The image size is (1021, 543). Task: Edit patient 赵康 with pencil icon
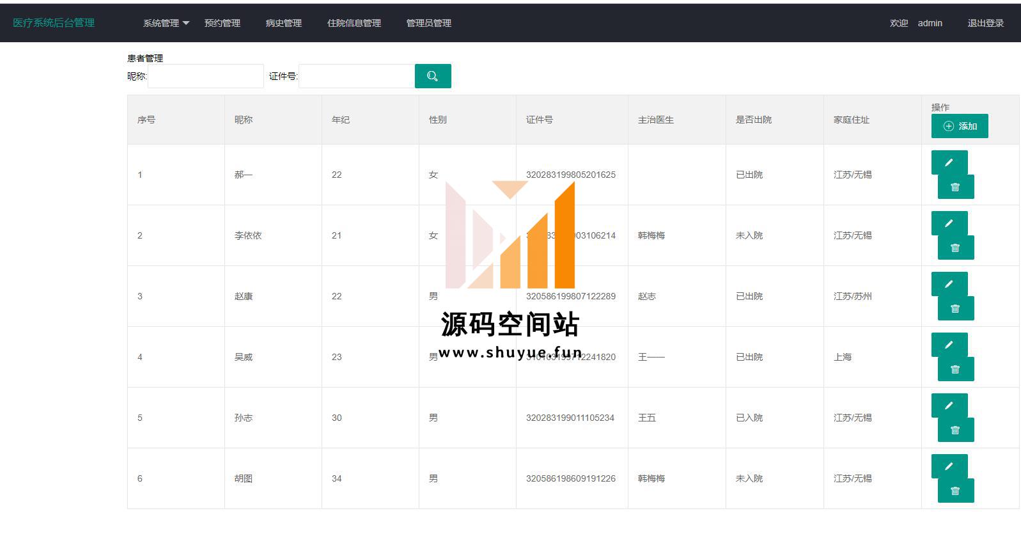[949, 284]
